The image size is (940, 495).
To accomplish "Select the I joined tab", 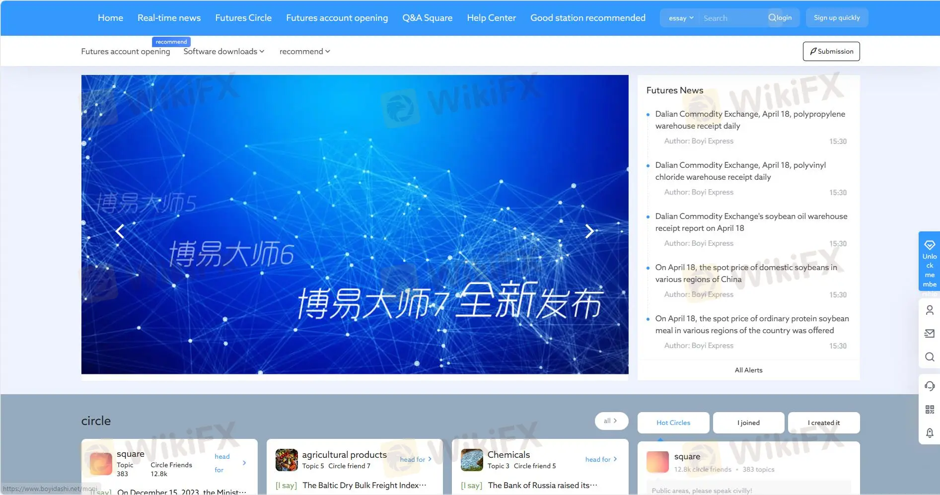I will [x=748, y=423].
